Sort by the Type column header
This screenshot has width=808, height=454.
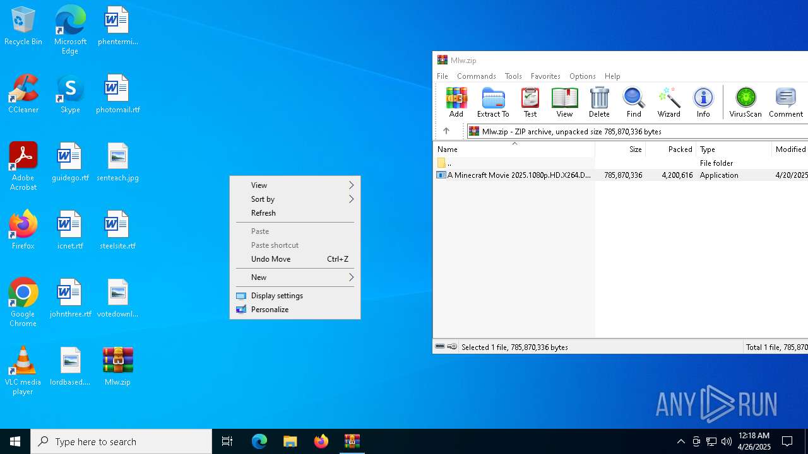(734, 149)
